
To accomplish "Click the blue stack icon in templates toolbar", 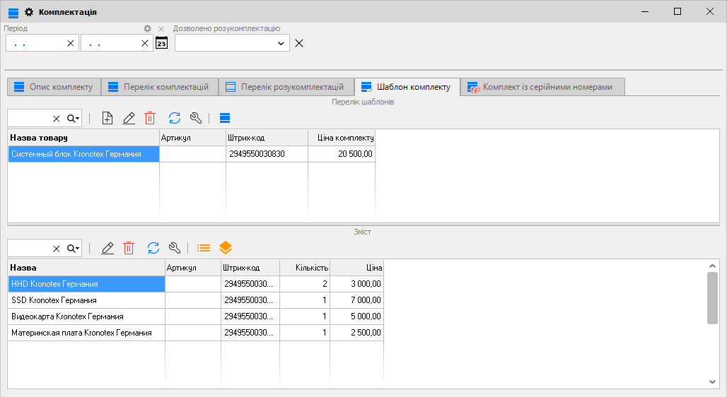I will (225, 118).
